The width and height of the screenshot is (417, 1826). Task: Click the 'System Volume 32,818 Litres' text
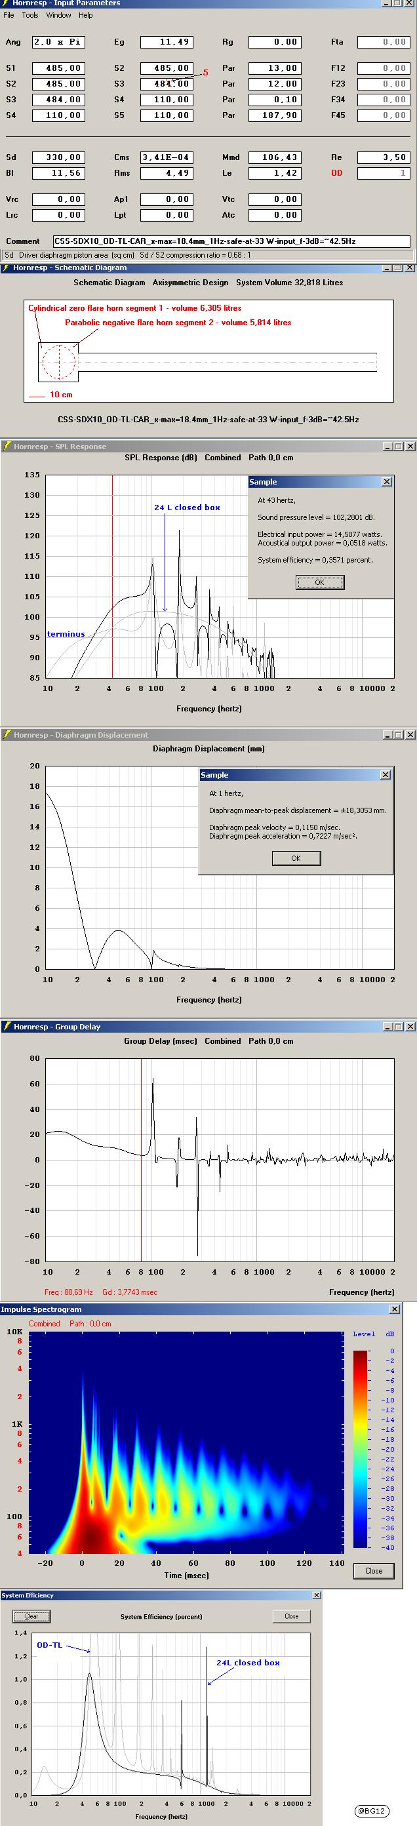tap(289, 282)
